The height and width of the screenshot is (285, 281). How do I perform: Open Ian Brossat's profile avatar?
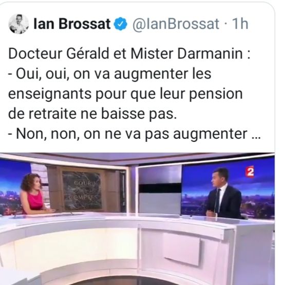[18, 24]
